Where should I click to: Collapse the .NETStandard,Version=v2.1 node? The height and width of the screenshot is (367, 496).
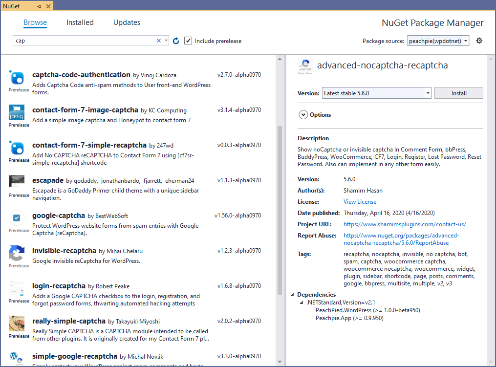(302, 302)
